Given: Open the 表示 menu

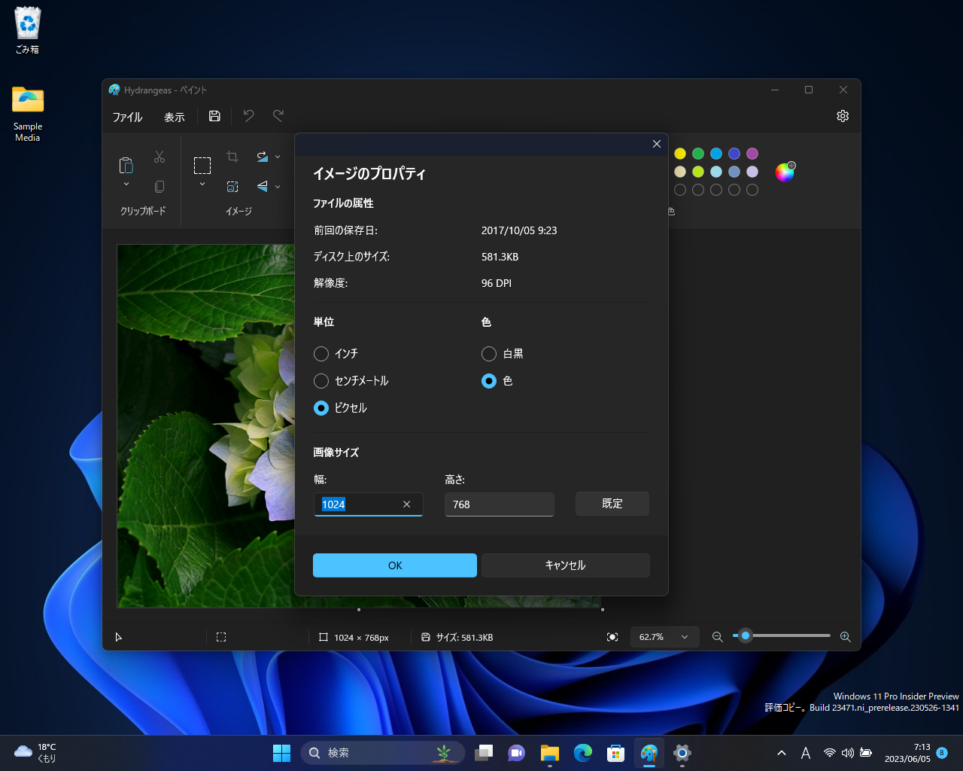Looking at the screenshot, I should [x=174, y=117].
